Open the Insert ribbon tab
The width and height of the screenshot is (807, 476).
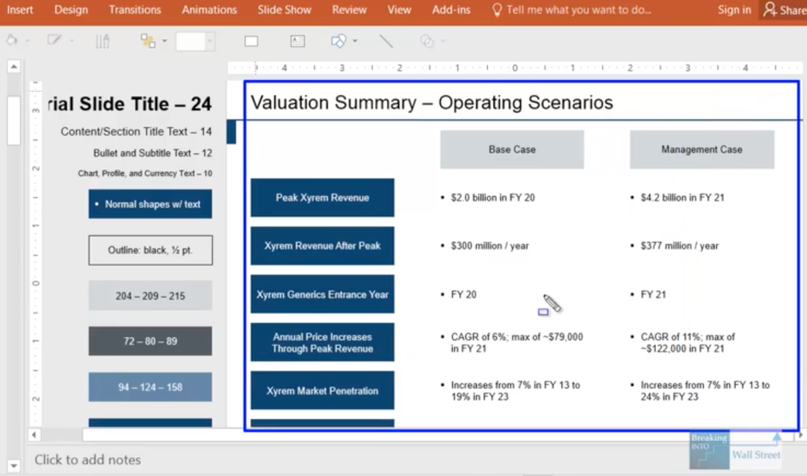19,10
